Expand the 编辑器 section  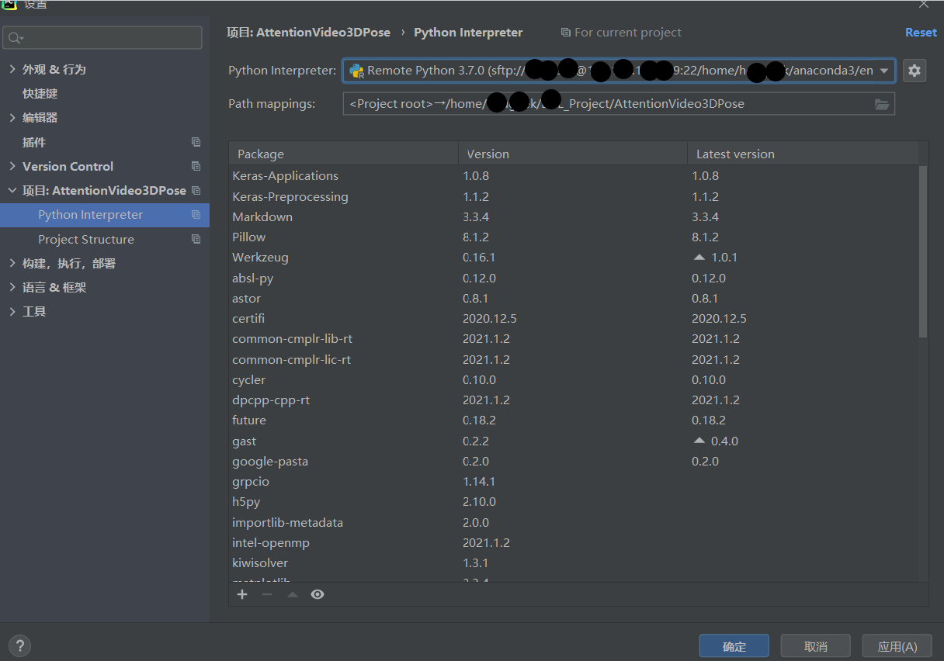click(12, 117)
